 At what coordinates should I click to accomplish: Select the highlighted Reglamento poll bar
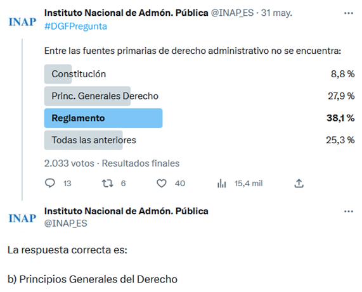pyautogui.click(x=103, y=118)
